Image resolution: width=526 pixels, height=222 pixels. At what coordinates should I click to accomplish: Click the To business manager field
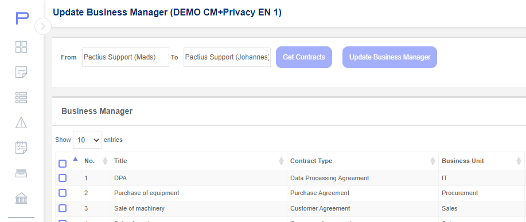[227, 57]
